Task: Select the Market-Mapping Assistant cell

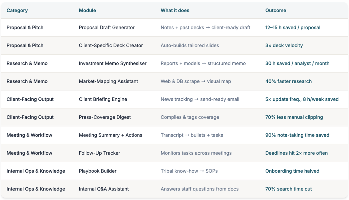Action: click(108, 81)
